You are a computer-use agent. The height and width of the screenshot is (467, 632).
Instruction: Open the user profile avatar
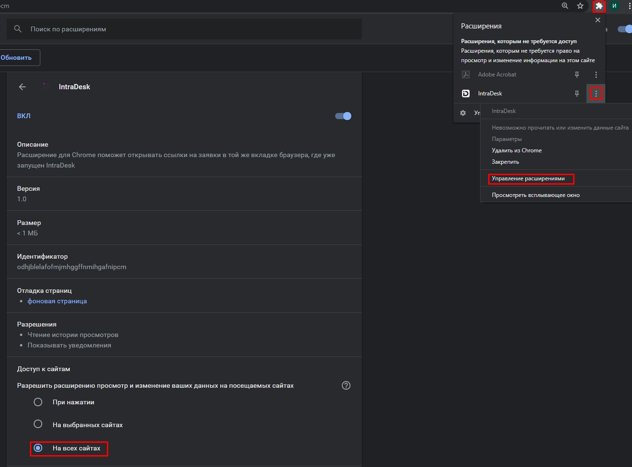point(614,6)
